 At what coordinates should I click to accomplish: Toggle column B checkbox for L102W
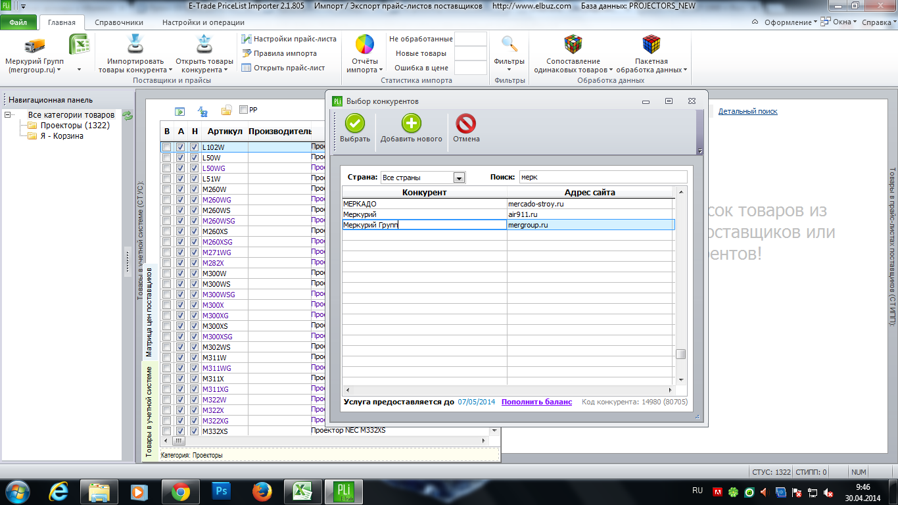tap(166, 147)
